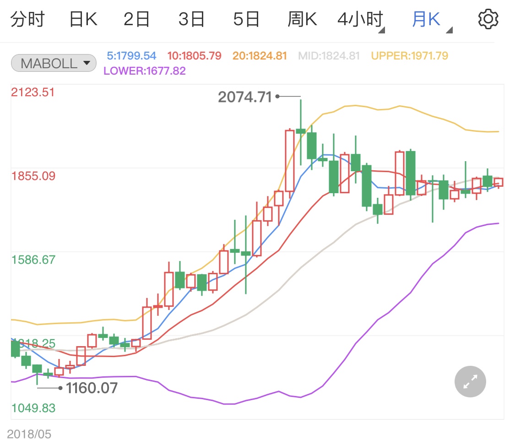Select the 3日 chart tab
515x445 pixels.
(x=191, y=20)
